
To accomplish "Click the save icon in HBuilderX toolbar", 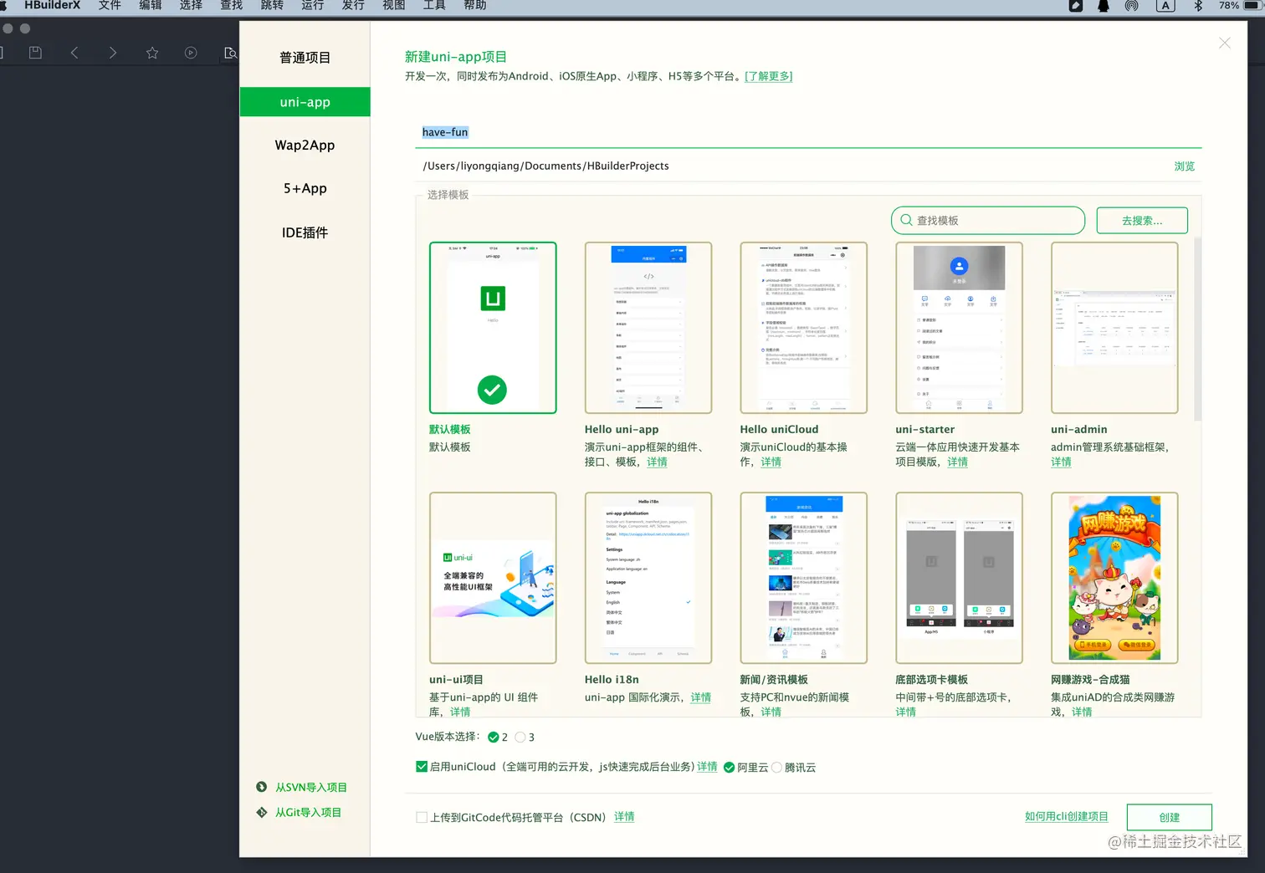I will pyautogui.click(x=35, y=53).
